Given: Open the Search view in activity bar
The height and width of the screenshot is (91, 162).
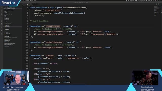Looking at the screenshot, I should (x=2, y=8).
